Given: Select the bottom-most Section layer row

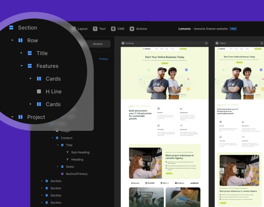Looking at the screenshot, I should (x=56, y=203).
